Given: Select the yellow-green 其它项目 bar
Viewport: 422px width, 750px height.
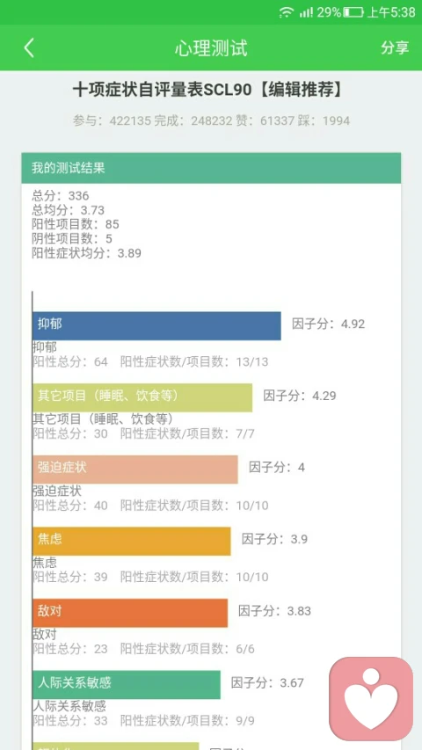Looking at the screenshot, I should [x=142, y=397].
